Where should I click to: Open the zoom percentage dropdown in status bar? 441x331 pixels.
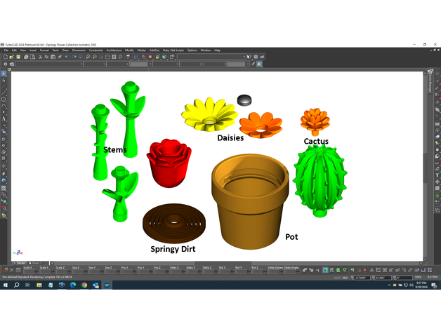pyautogui.click(x=419, y=278)
